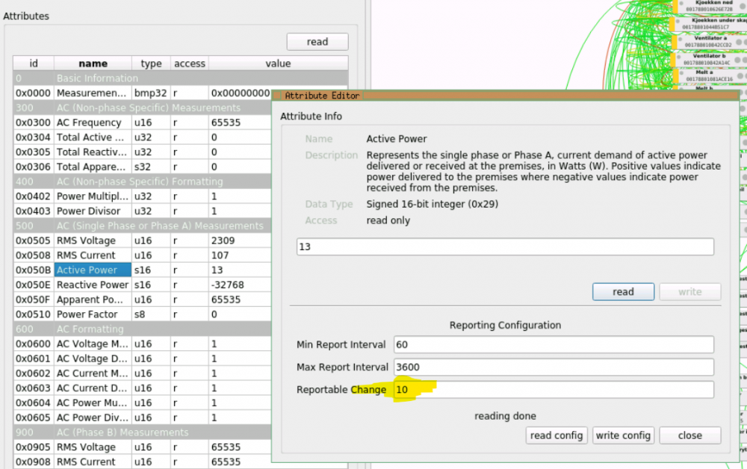This screenshot has width=747, height=469.
Task: Click the read config button
Action: (x=557, y=435)
